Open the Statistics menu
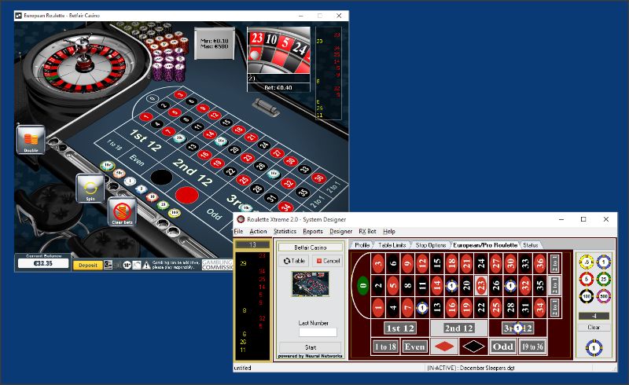Screen dimensions: 629x385 point(285,232)
